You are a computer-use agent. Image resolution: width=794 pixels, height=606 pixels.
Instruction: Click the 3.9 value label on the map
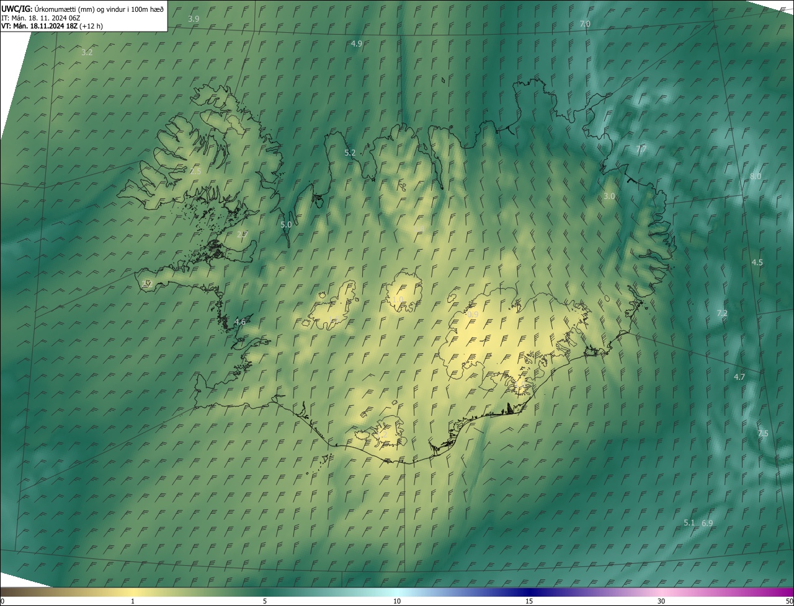194,19
